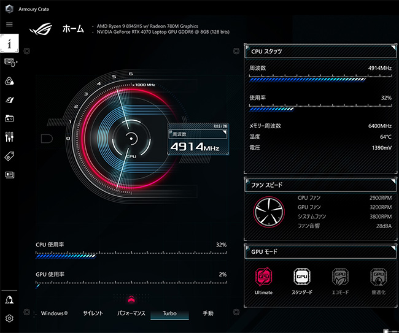Click the fan speed spinning fan graphic
Viewport: 399px width, 333px height.
(x=269, y=212)
